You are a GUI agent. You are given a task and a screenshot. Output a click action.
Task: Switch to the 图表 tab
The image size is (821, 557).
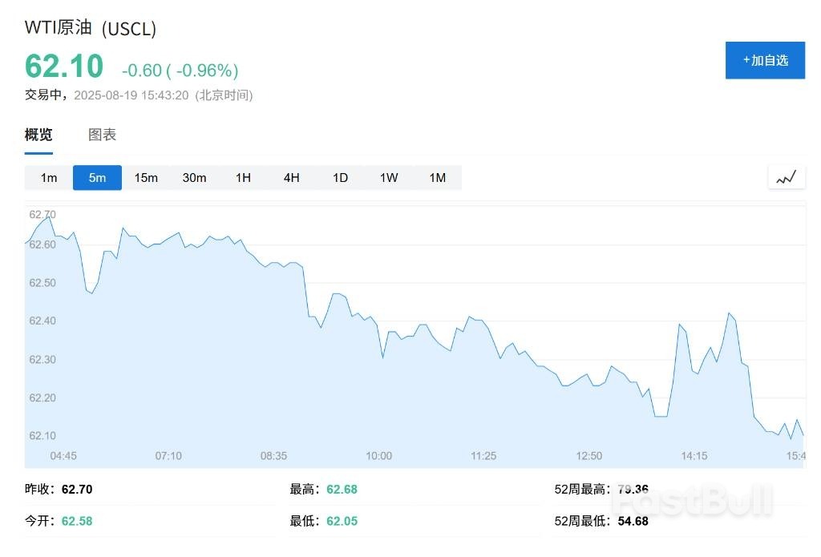click(102, 134)
